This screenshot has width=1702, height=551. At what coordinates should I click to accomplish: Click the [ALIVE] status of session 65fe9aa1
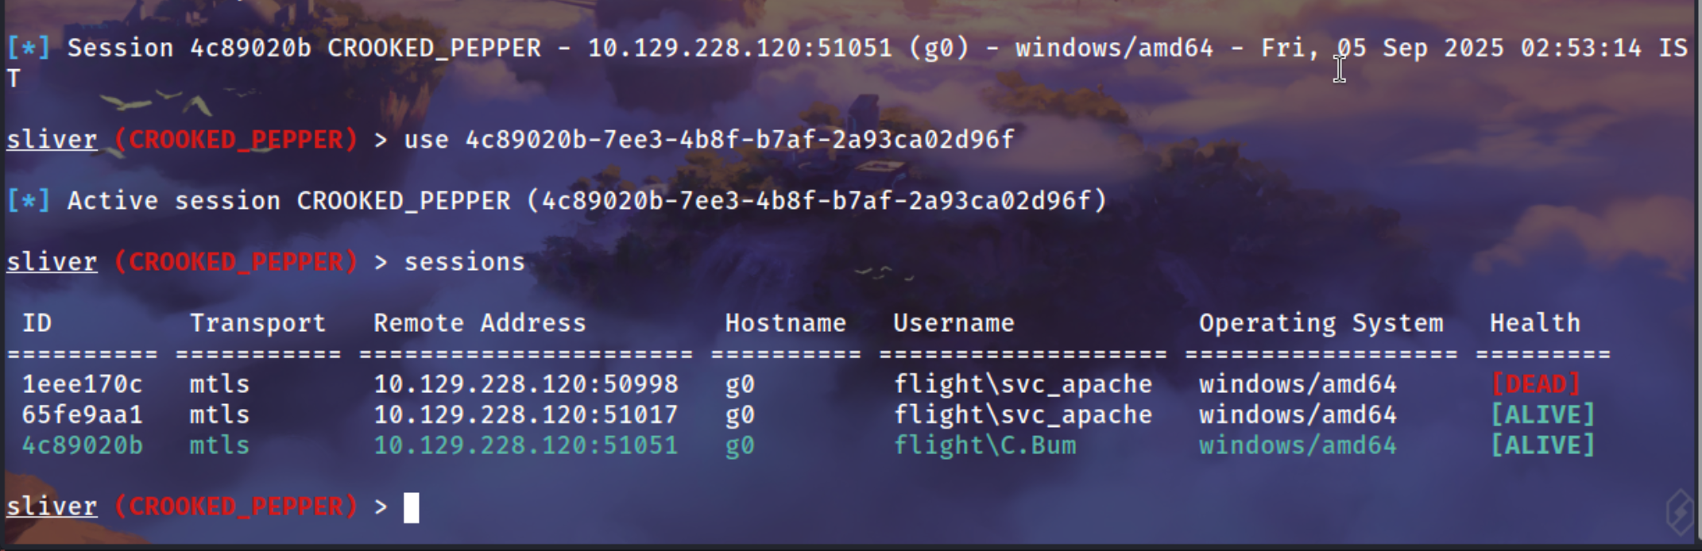1542,414
